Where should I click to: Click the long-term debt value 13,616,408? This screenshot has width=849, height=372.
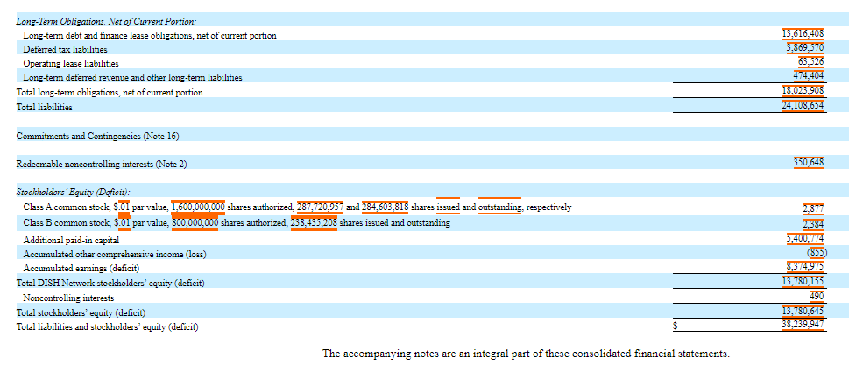pos(803,35)
